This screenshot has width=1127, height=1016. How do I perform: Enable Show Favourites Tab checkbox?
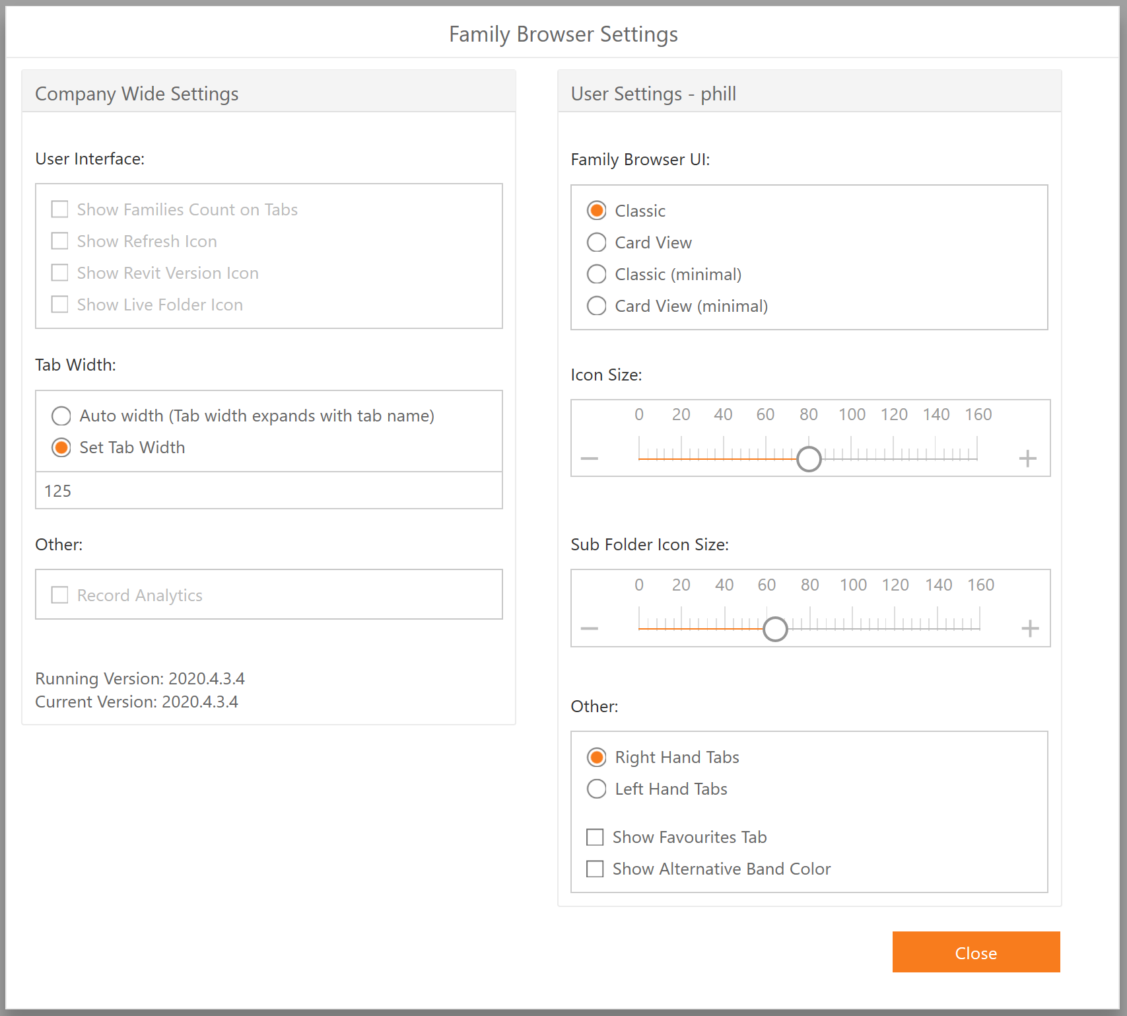pyautogui.click(x=595, y=838)
